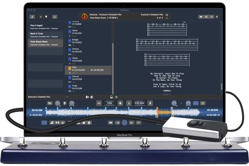Image resolution: width=249 pixels, height=166 pixels.
Task: Click the current time 03:34.530
Action: (x=37, y=110)
